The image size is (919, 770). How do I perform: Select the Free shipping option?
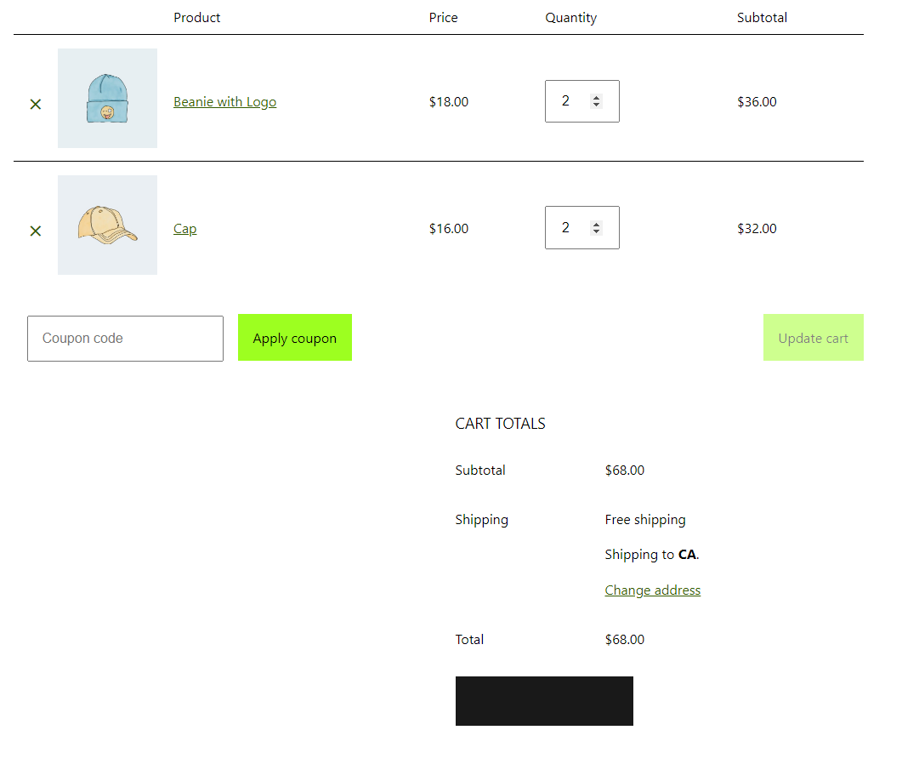[645, 519]
